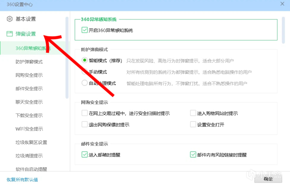
Task: Tick 设置安全打开 checkbox
Action: point(193,124)
